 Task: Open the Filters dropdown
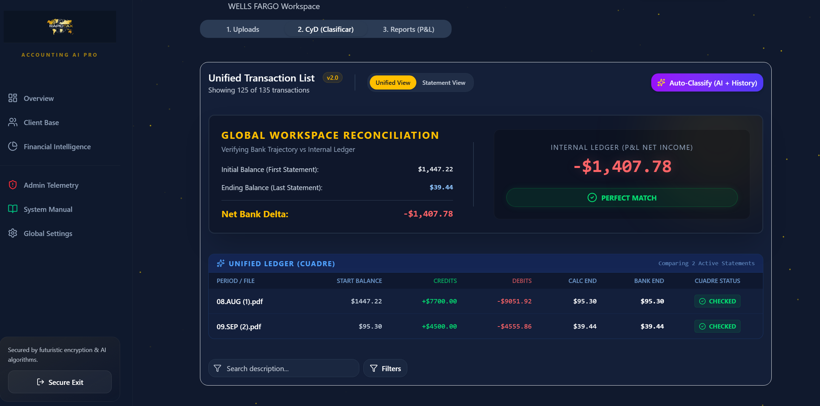385,368
